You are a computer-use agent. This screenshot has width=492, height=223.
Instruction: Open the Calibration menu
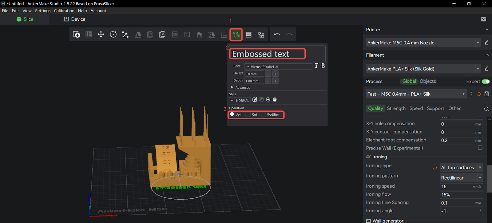(64, 10)
